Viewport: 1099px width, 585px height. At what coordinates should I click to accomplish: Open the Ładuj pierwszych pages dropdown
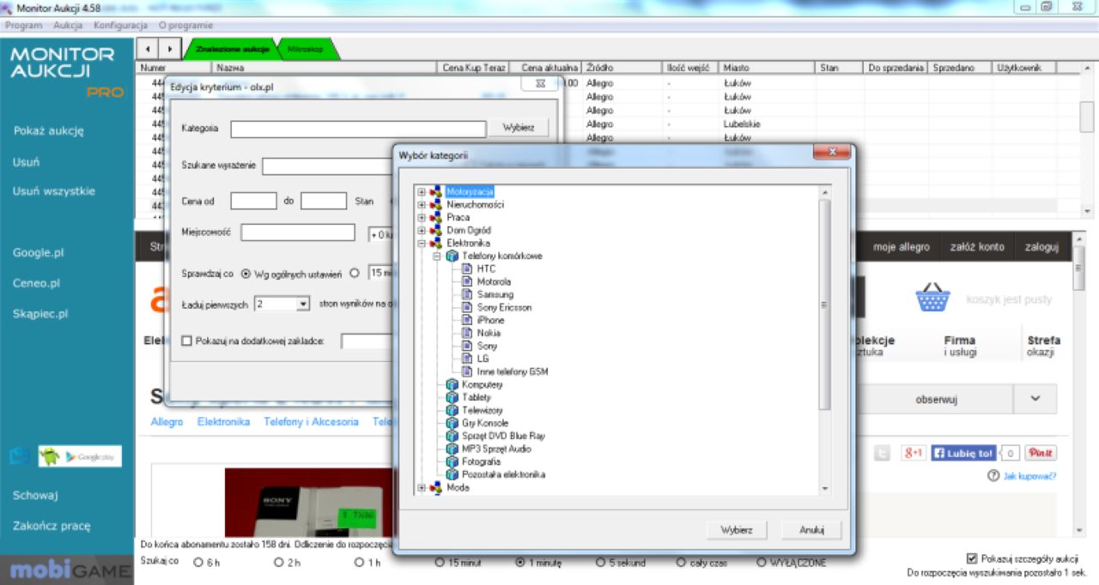[303, 304]
